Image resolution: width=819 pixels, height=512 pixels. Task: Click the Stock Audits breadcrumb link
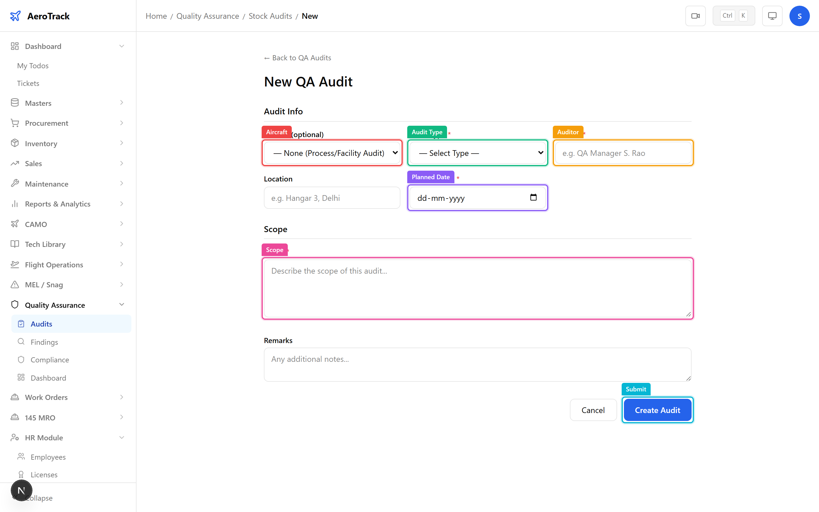[270, 16]
